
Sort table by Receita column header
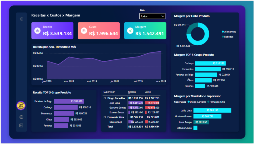click(132, 92)
